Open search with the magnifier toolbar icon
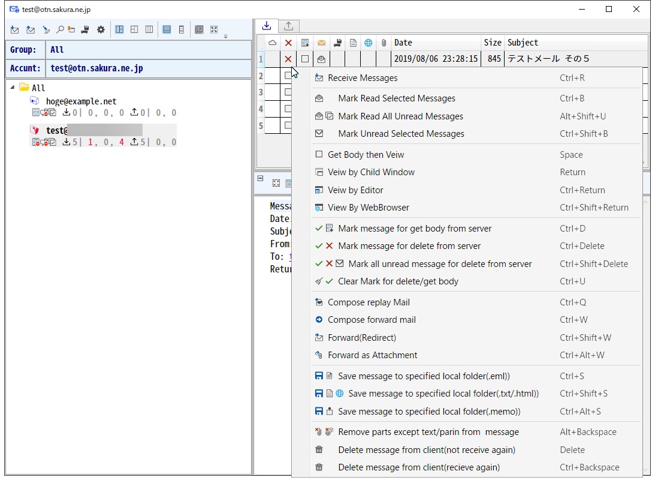This screenshot has height=480, width=655. (x=60, y=29)
